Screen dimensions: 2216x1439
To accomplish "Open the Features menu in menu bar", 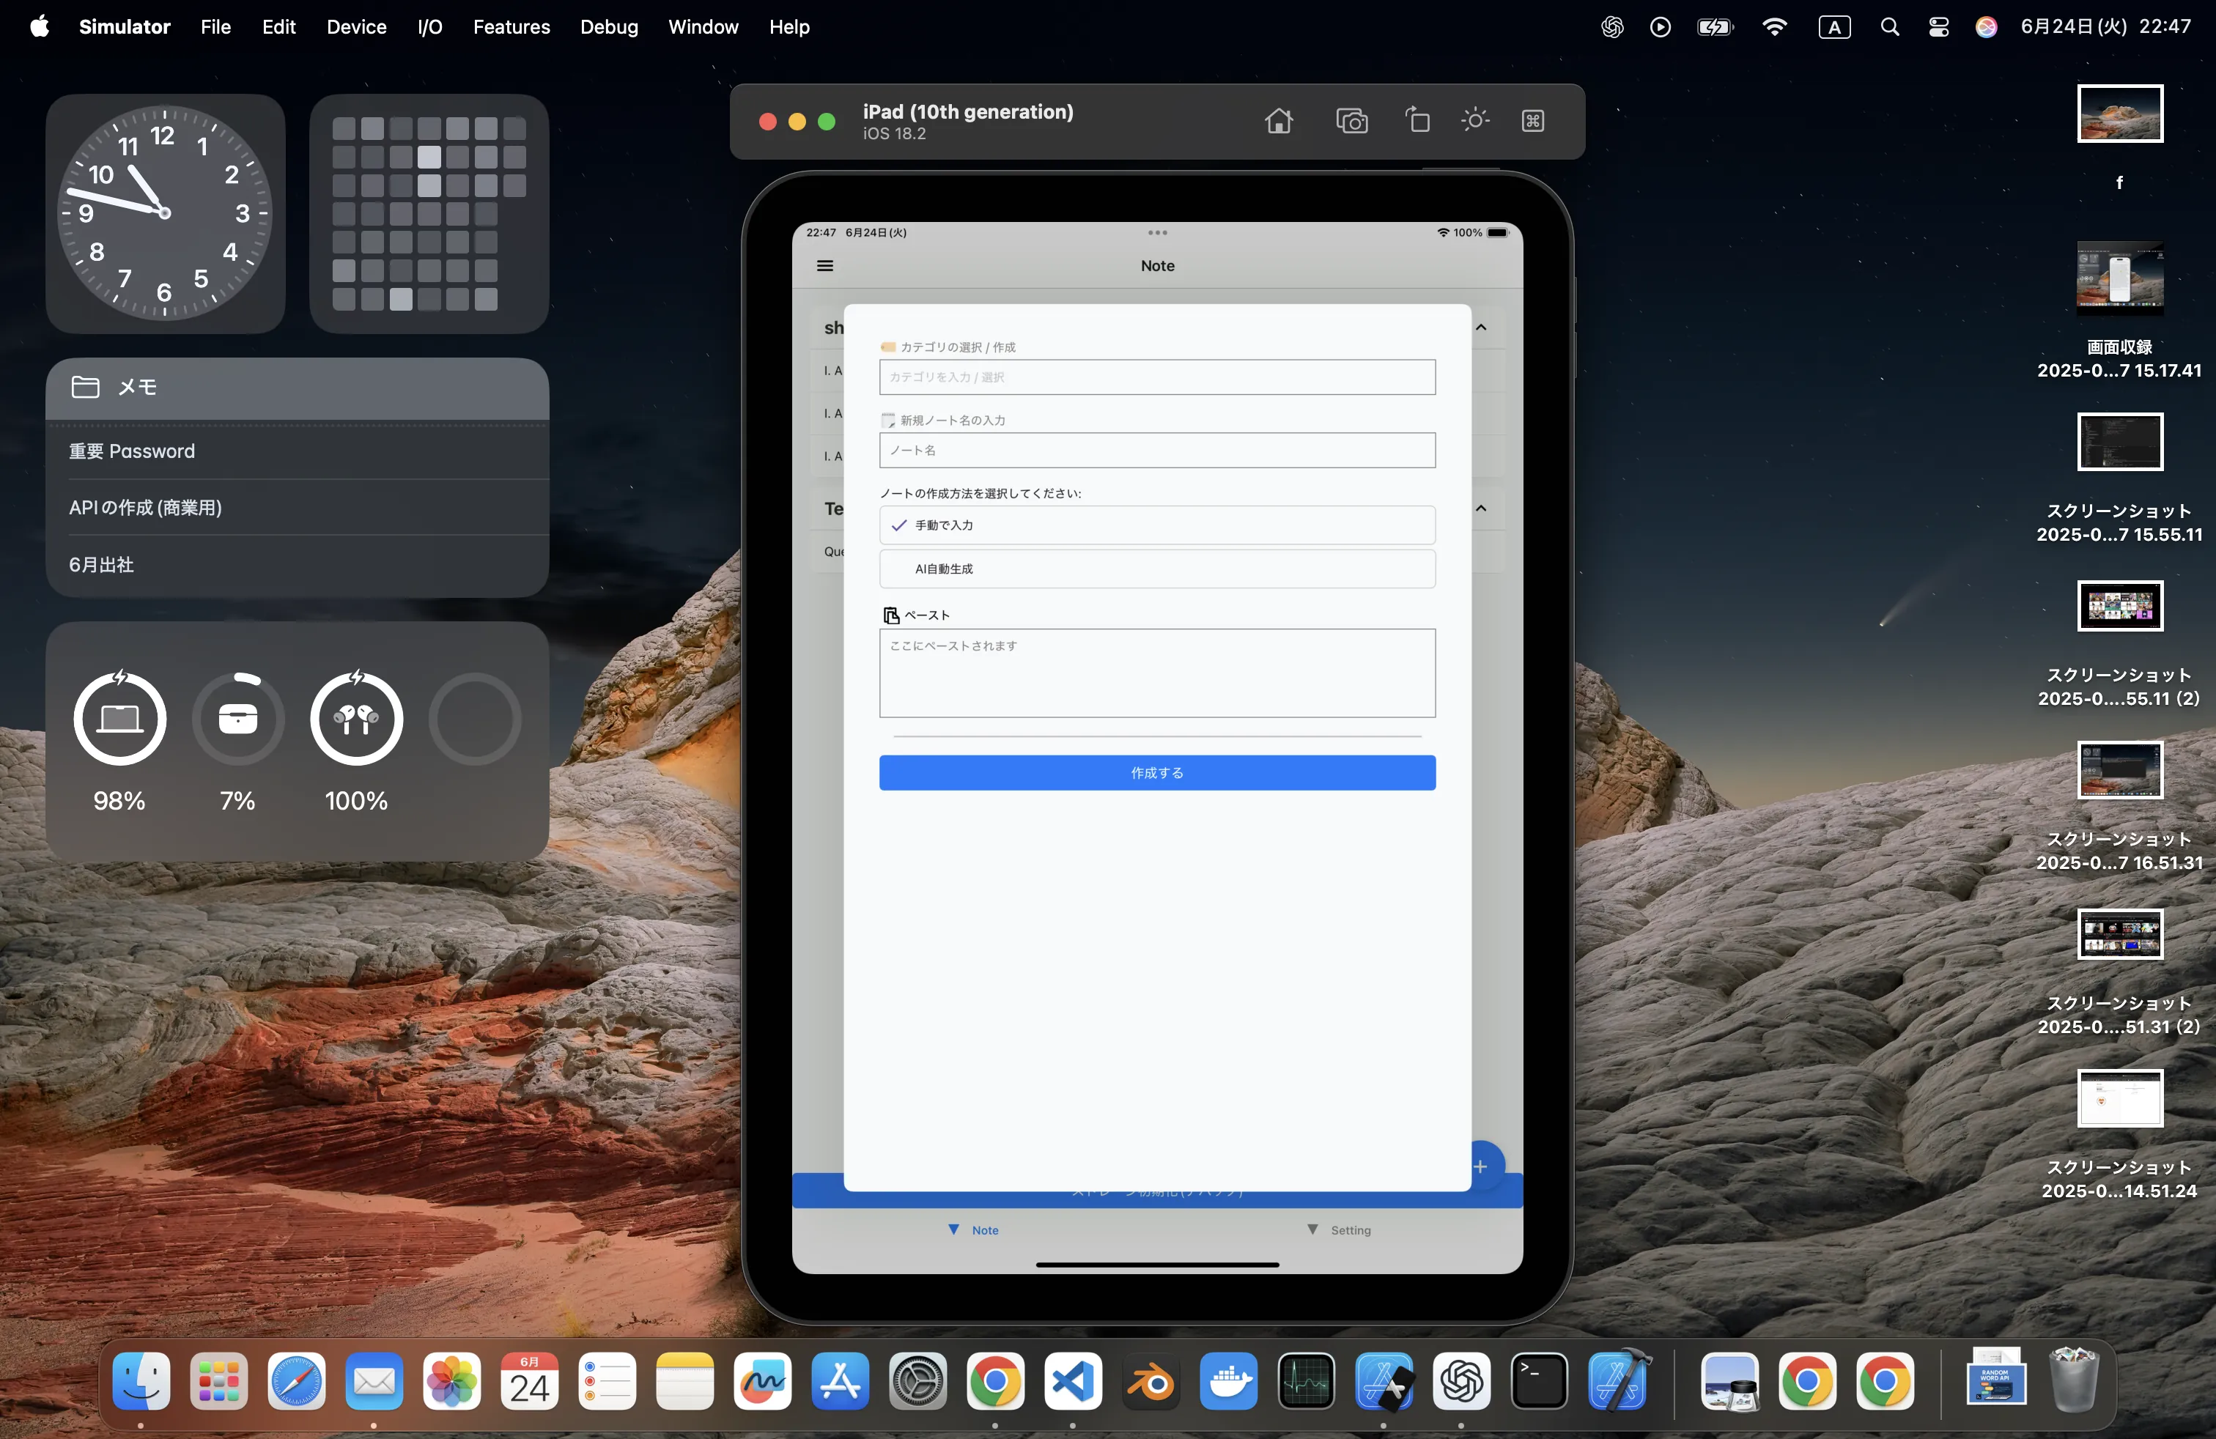I will point(511,27).
